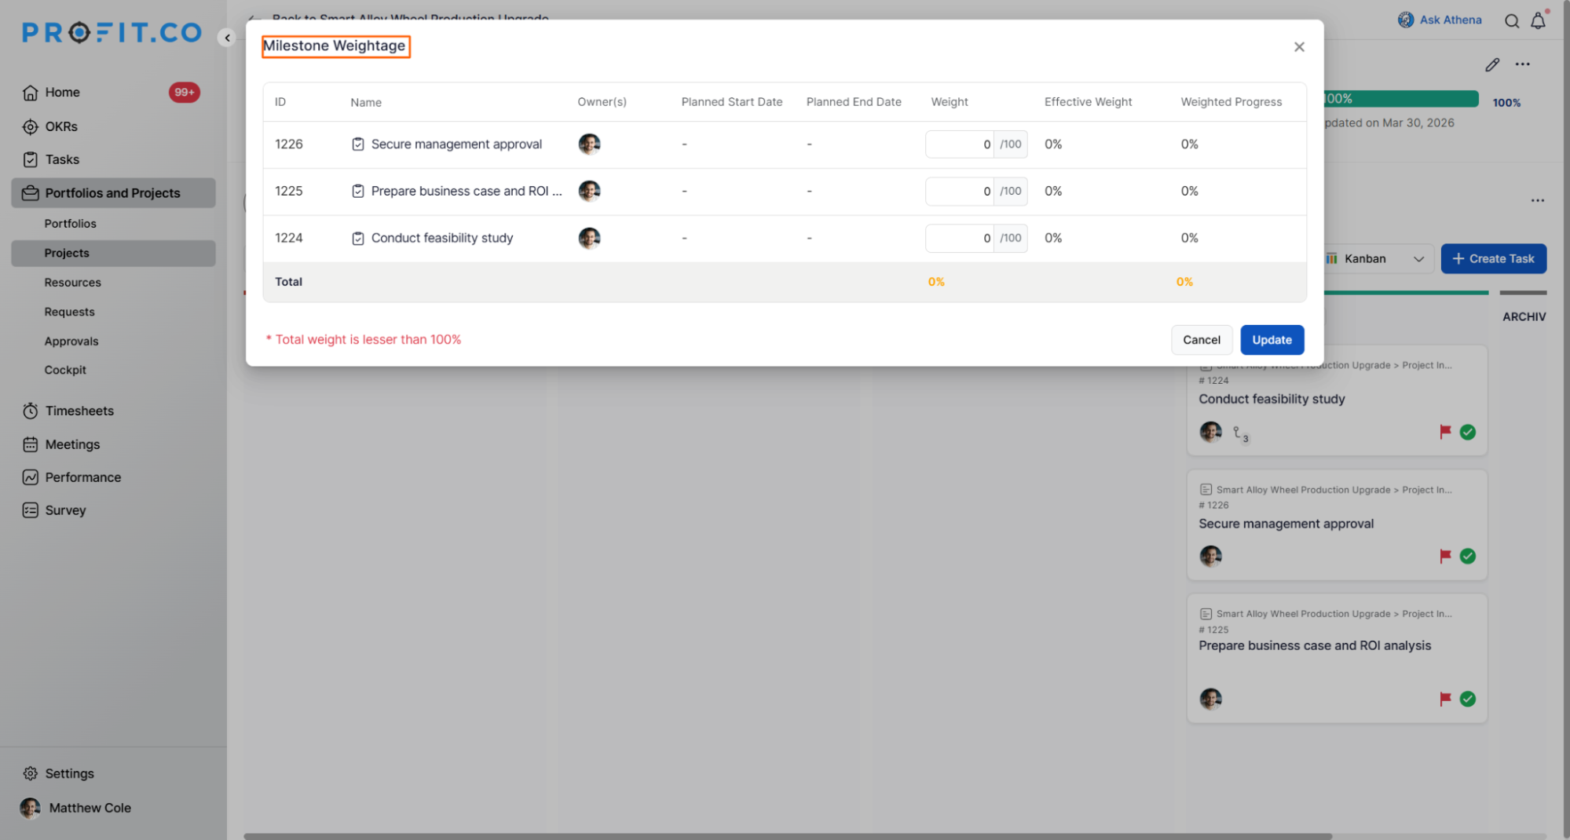
Task: Open the notifications bell
Action: 1538,21
